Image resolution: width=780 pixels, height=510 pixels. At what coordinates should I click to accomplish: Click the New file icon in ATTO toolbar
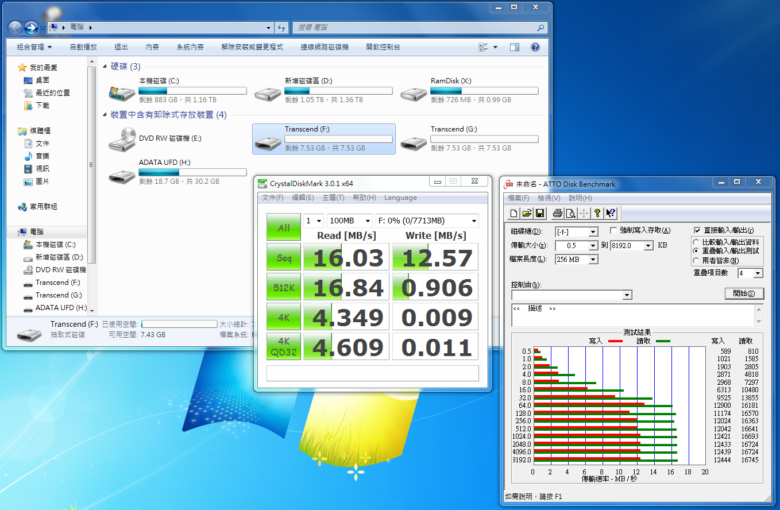click(x=514, y=213)
